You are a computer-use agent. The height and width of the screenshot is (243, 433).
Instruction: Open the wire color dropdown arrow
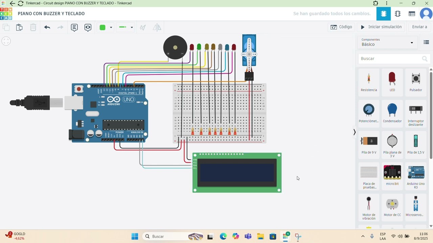[111, 27]
